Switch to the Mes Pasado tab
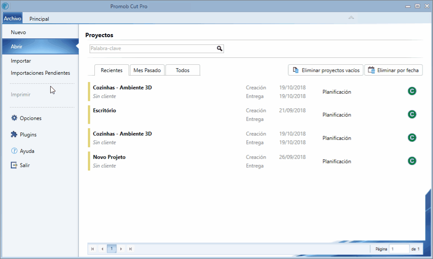 pyautogui.click(x=147, y=70)
